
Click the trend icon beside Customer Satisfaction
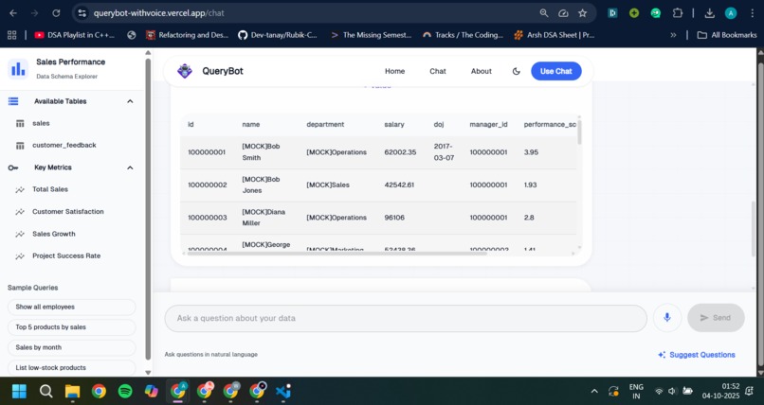point(20,212)
